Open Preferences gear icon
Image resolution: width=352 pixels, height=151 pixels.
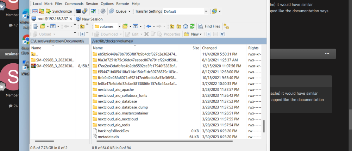click(x=103, y=11)
